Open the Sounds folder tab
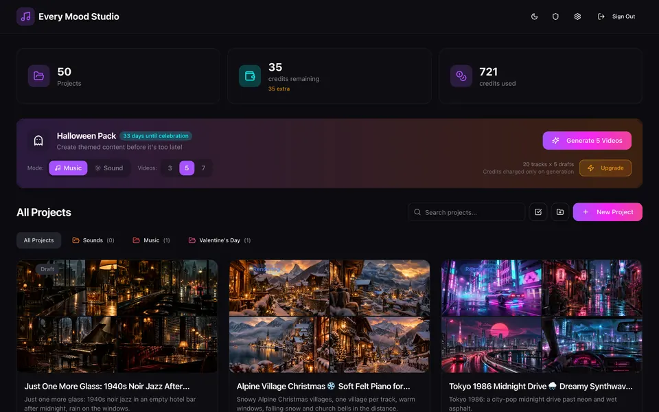The width and height of the screenshot is (659, 412). click(x=93, y=240)
